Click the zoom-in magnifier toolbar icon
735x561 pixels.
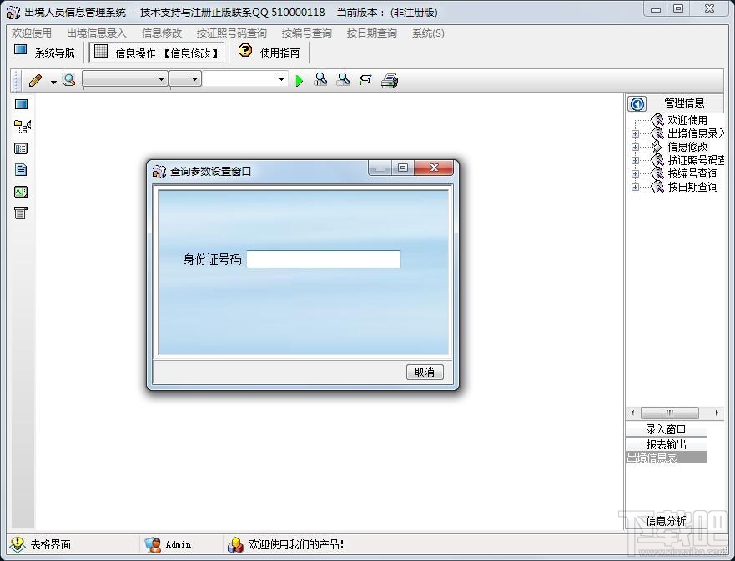click(321, 79)
